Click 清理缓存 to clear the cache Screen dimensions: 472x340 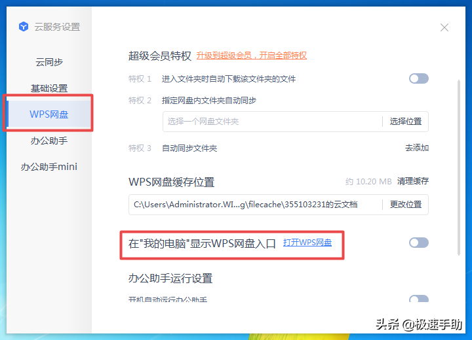(413, 181)
